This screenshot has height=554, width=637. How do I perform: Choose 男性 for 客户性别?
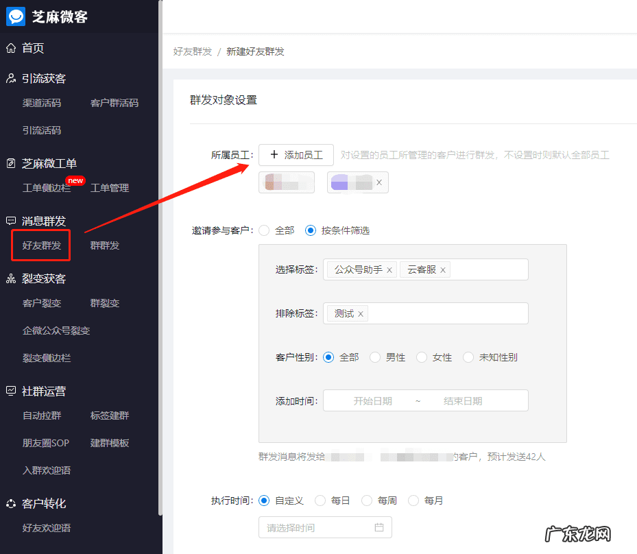coord(375,357)
